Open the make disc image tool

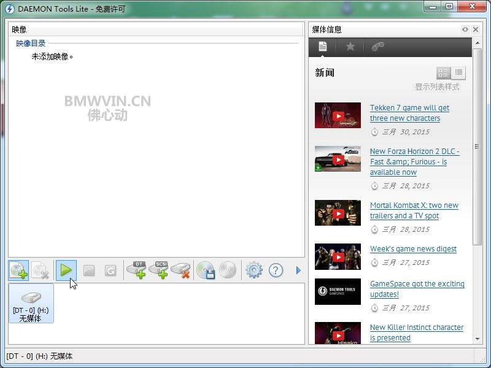[x=206, y=270]
